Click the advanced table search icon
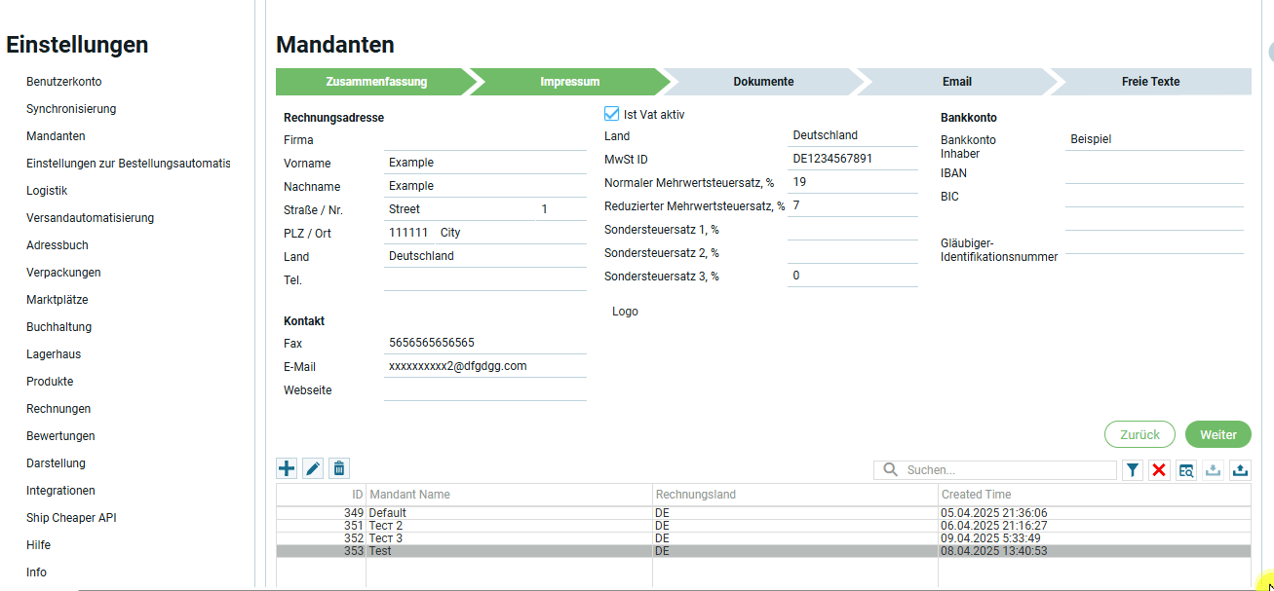 [x=1186, y=470]
